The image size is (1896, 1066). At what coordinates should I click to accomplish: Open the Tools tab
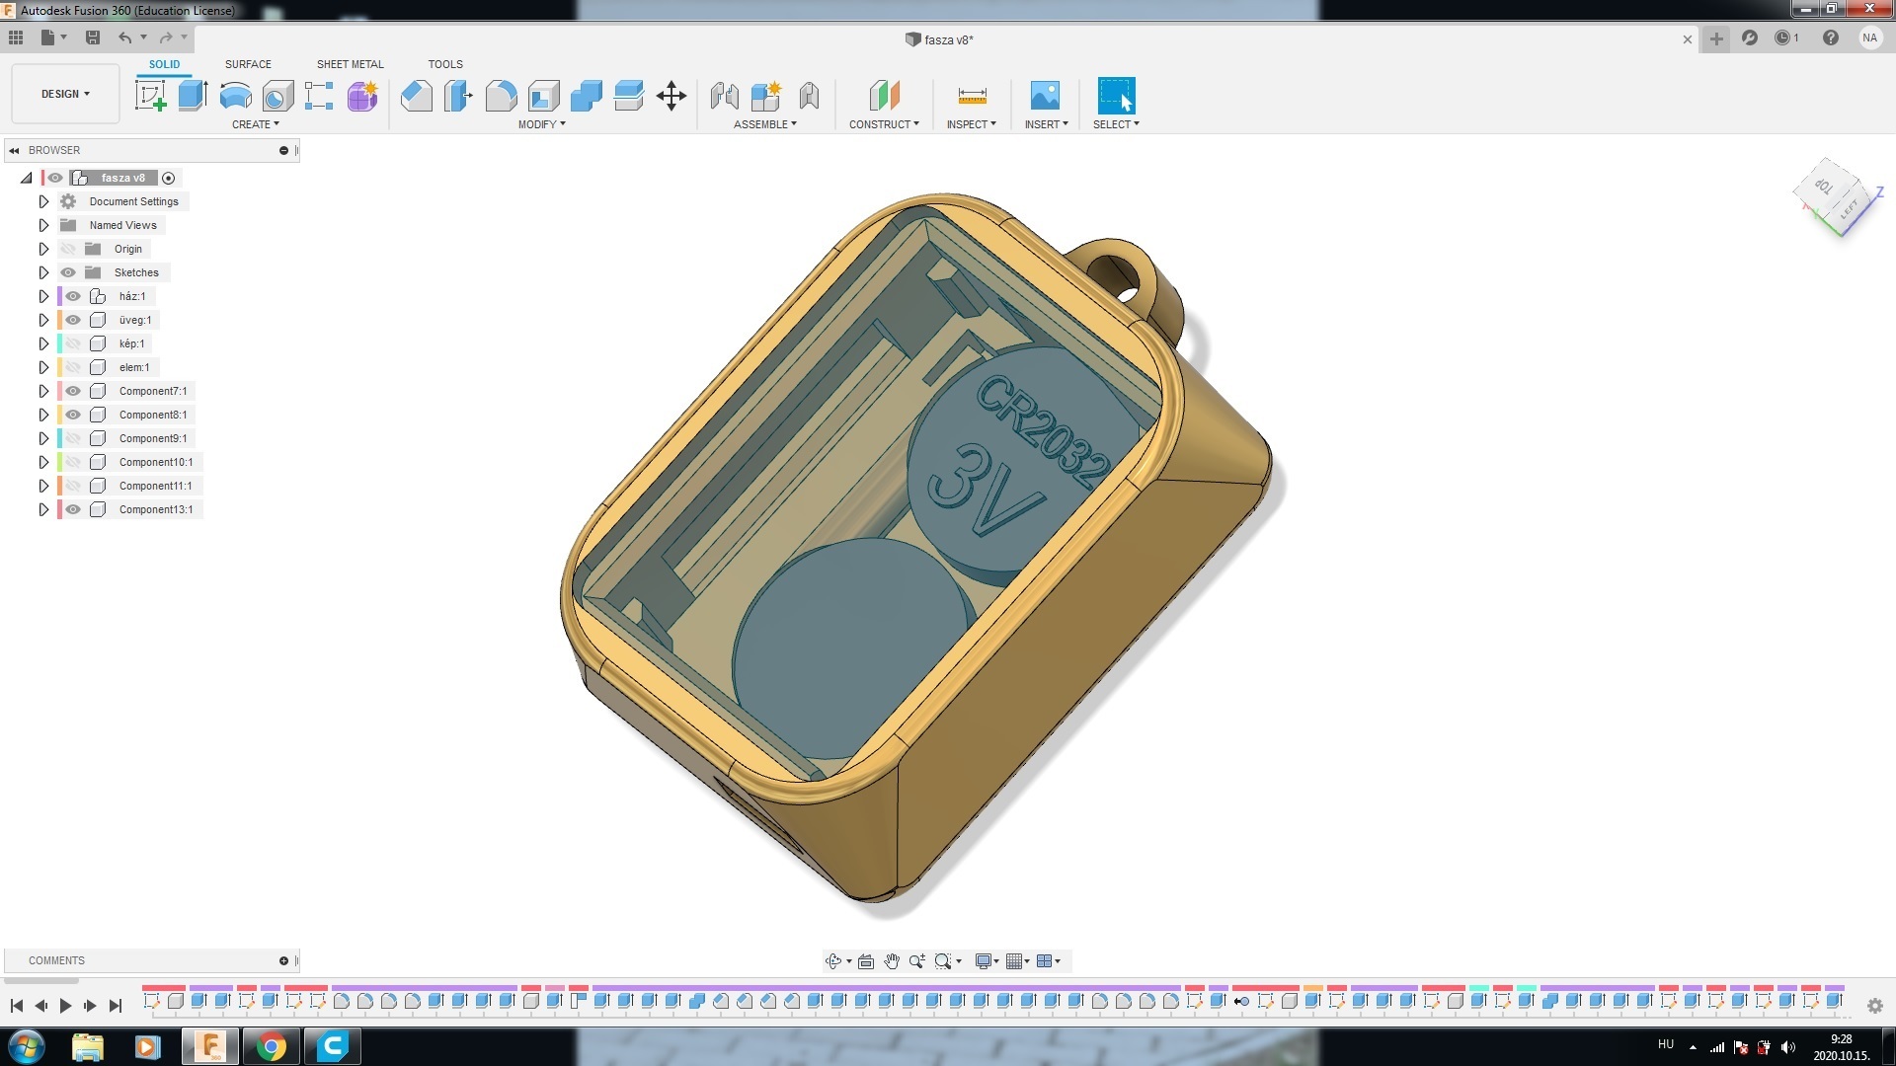pyautogui.click(x=445, y=63)
